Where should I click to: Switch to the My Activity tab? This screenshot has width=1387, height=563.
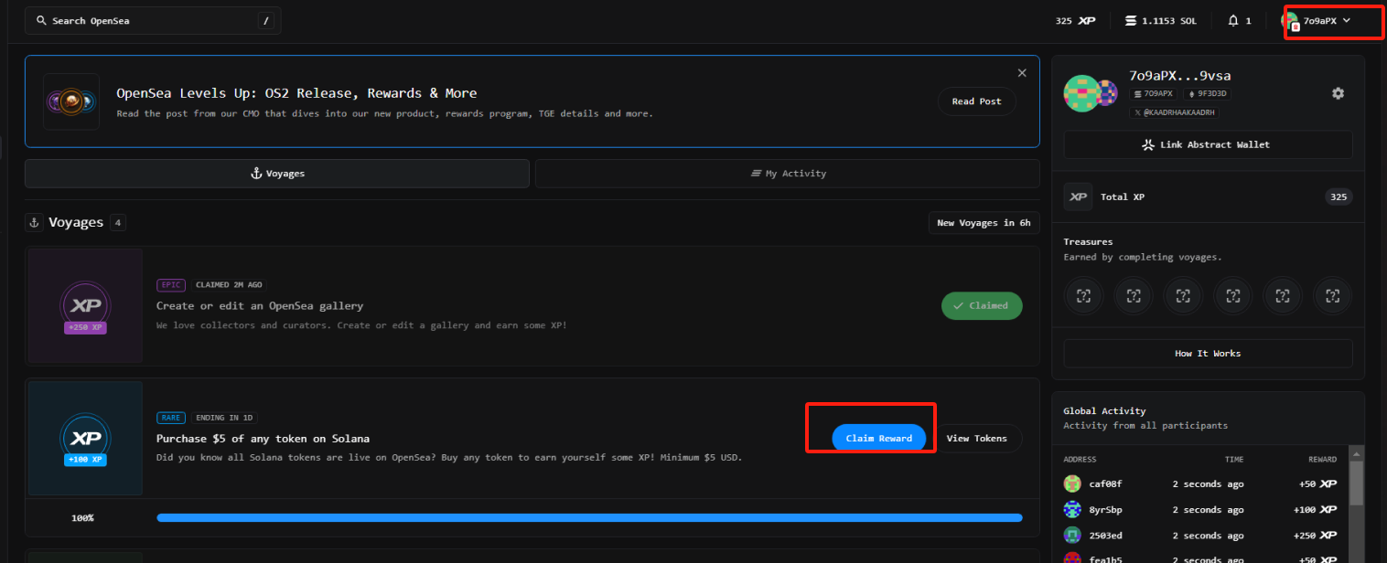(x=788, y=173)
